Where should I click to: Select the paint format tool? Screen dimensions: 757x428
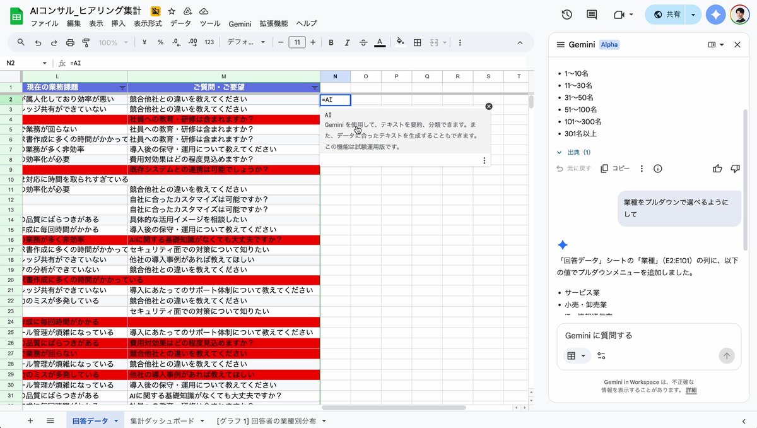point(86,42)
